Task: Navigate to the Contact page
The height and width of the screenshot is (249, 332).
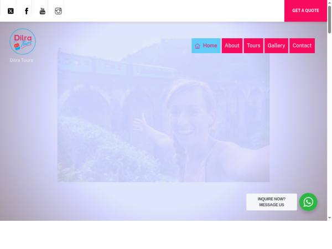Action: (302, 46)
